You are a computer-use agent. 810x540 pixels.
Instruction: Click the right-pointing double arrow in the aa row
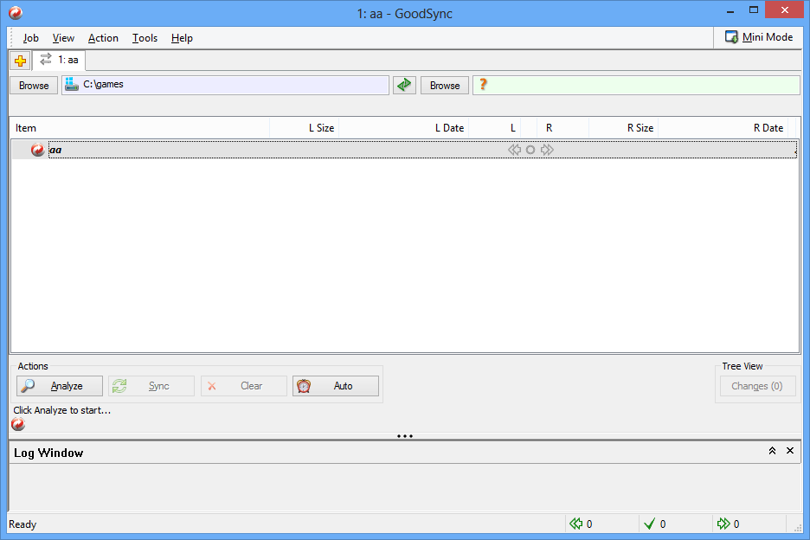point(547,150)
